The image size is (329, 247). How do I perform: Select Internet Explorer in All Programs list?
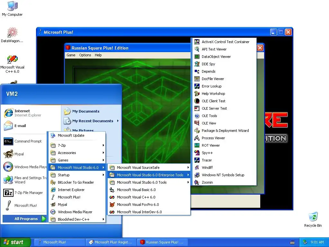[77, 190]
